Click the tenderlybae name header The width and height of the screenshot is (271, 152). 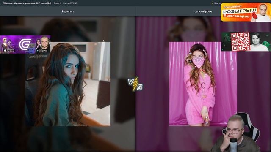tap(203, 11)
